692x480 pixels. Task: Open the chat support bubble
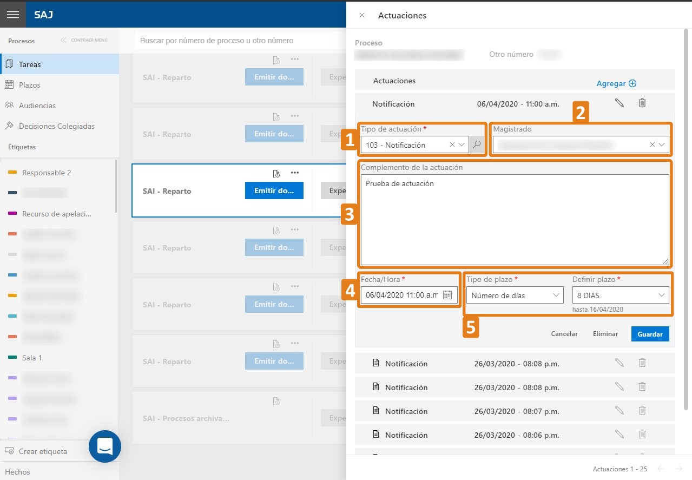point(105,446)
